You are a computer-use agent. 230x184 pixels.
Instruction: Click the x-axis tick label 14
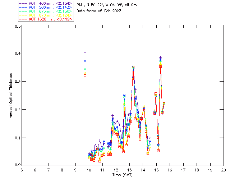[x=143, y=170]
